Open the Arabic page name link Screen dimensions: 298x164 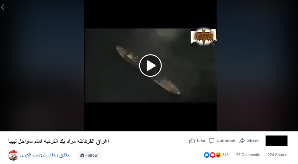coord(45,155)
